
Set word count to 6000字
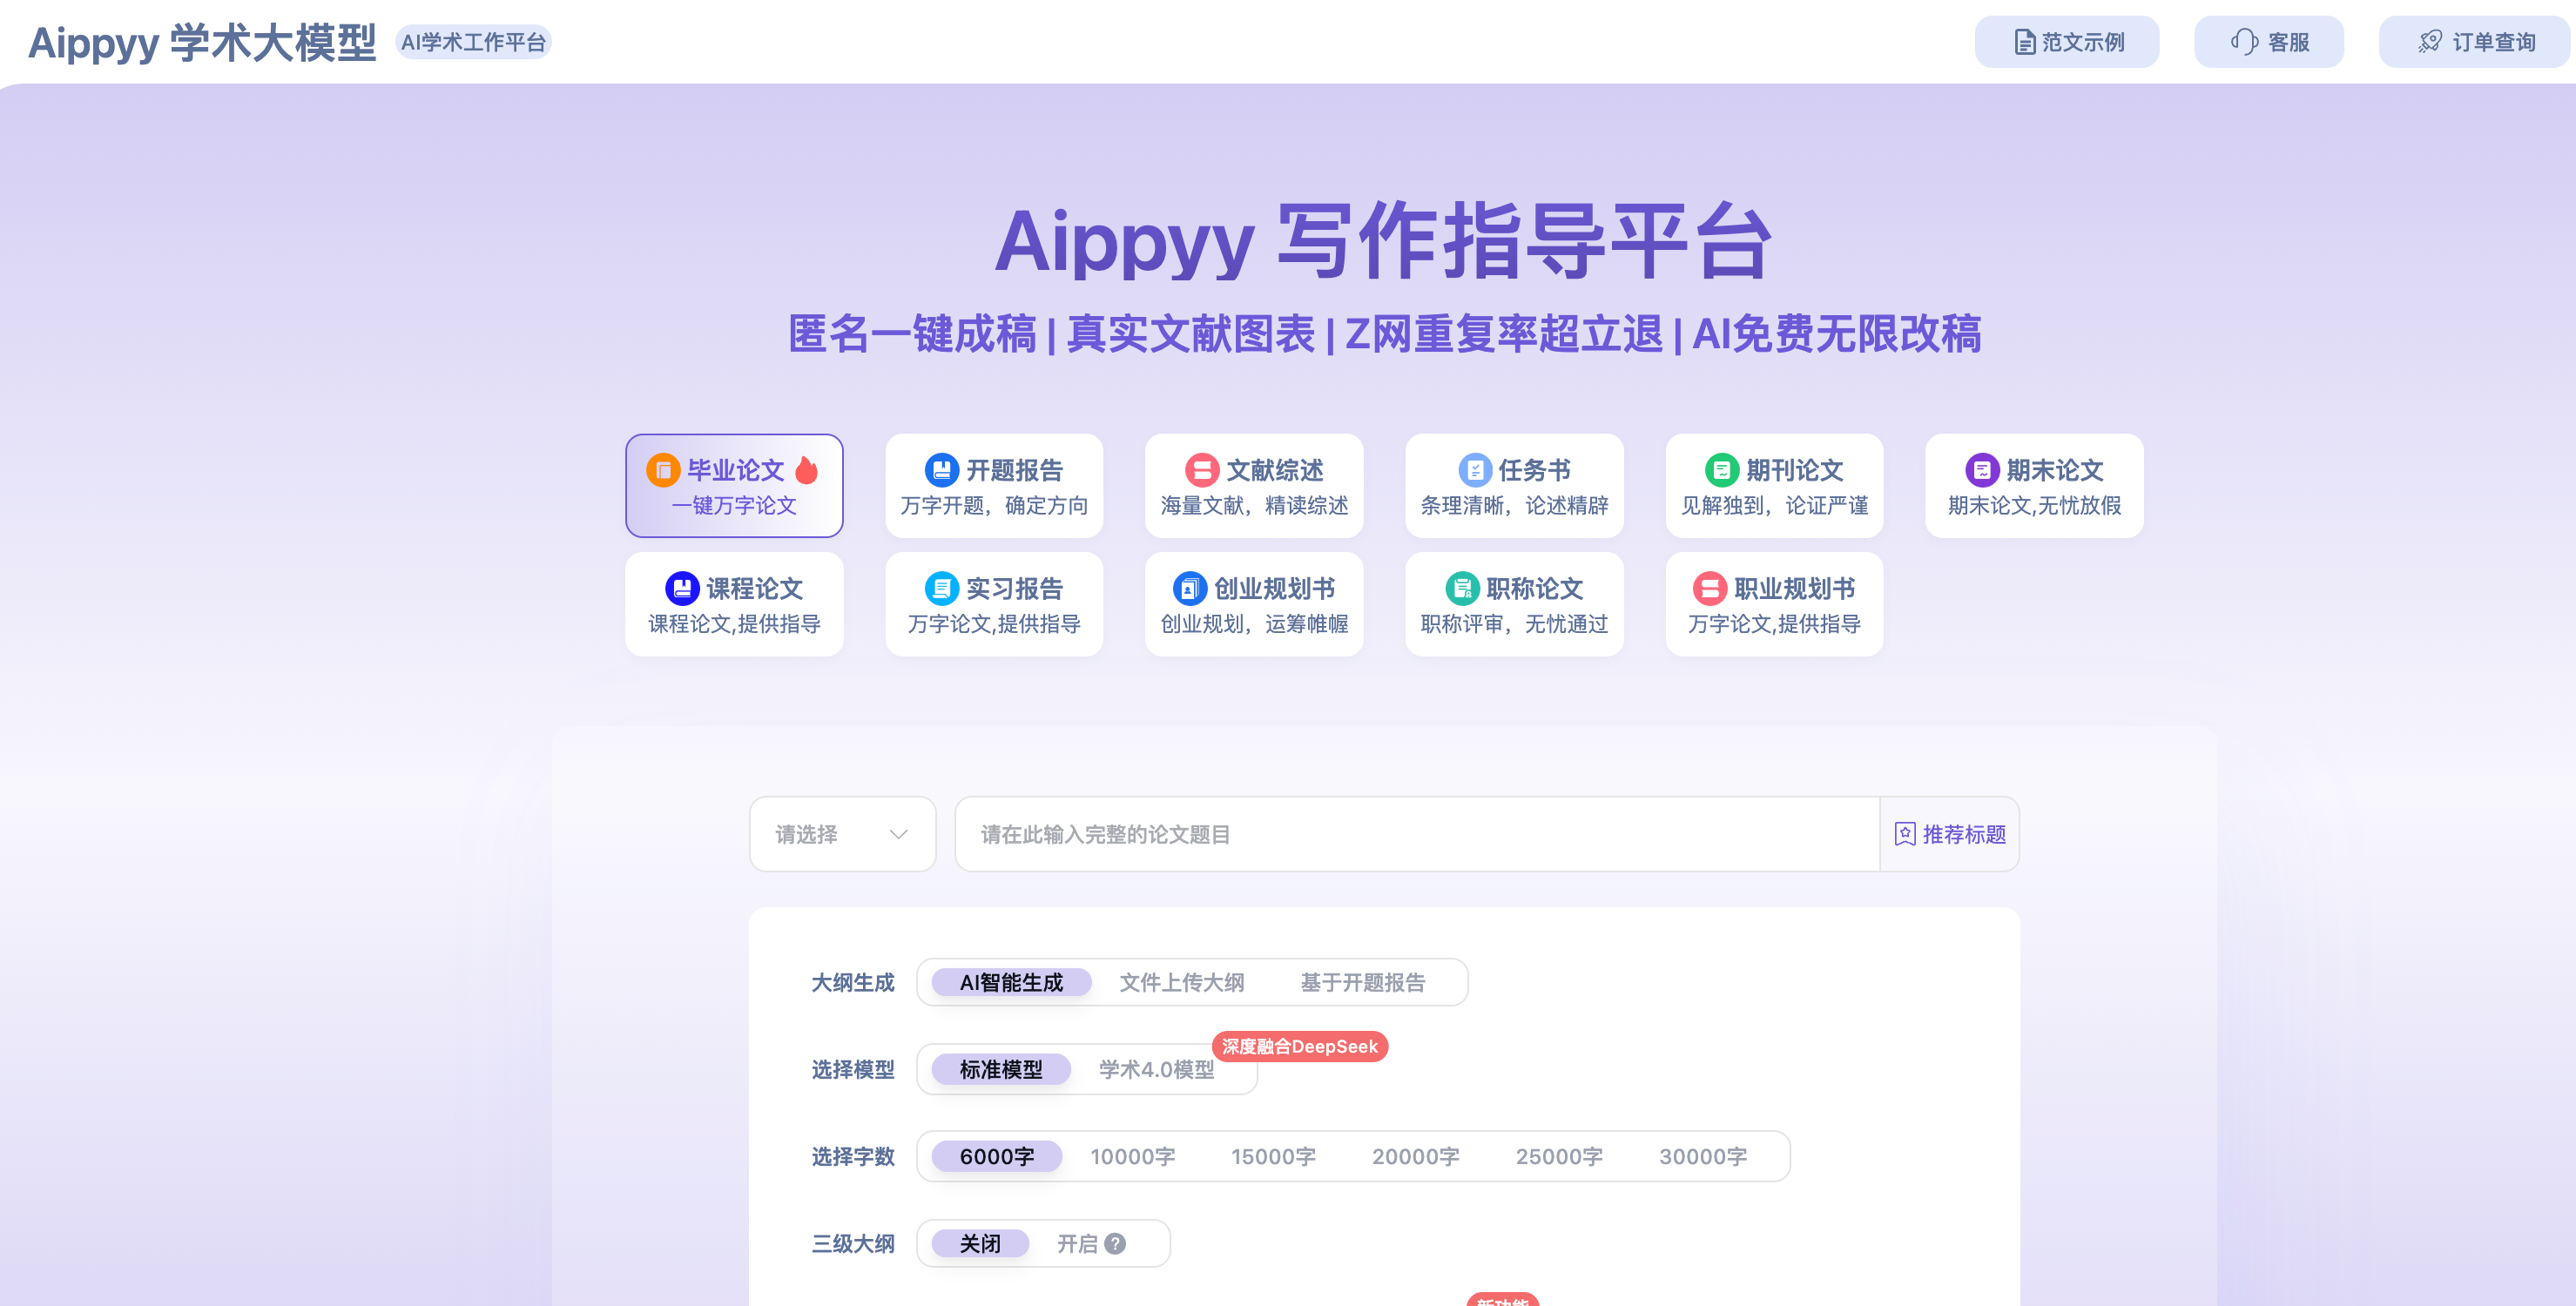click(997, 1156)
